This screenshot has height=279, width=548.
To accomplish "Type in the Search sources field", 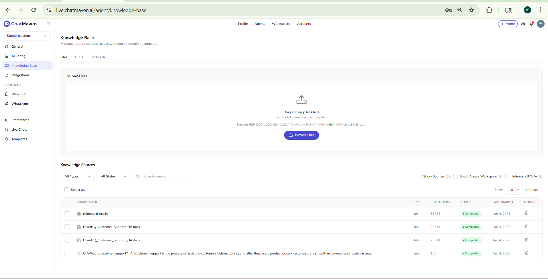I will coord(162,176).
